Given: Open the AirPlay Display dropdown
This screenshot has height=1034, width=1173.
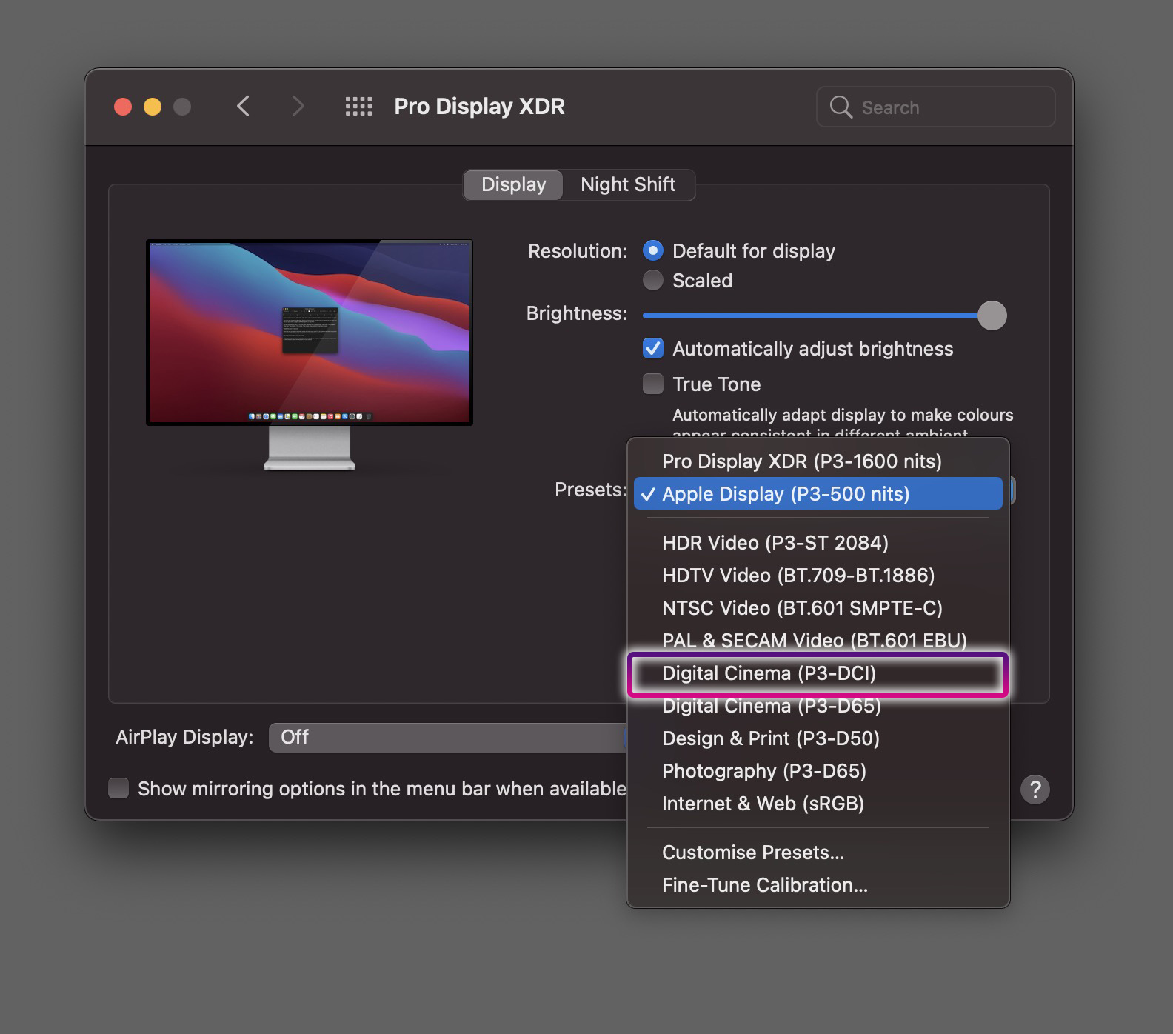Looking at the screenshot, I should 447,738.
